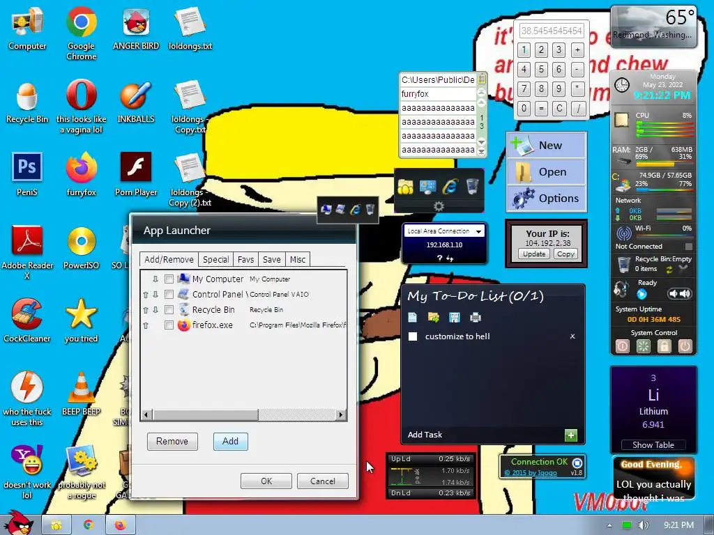The image size is (714, 535).
Task: Check the My Computer checkbox in App Launcher
Action: pos(169,279)
